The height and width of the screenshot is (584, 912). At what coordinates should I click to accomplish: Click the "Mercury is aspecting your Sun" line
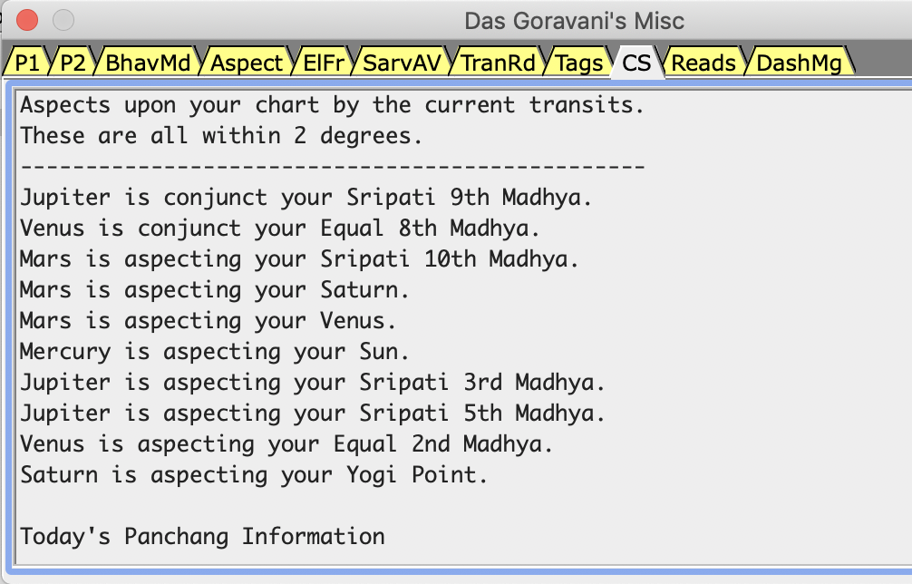pyautogui.click(x=215, y=352)
